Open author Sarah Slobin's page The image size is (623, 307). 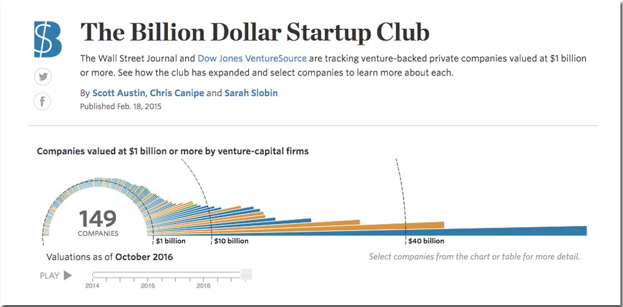point(251,93)
